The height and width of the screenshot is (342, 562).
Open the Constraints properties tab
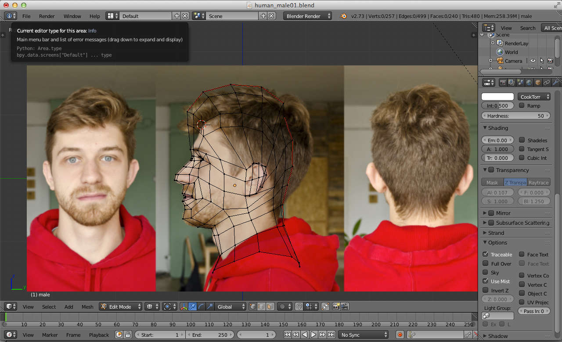pyautogui.click(x=547, y=83)
